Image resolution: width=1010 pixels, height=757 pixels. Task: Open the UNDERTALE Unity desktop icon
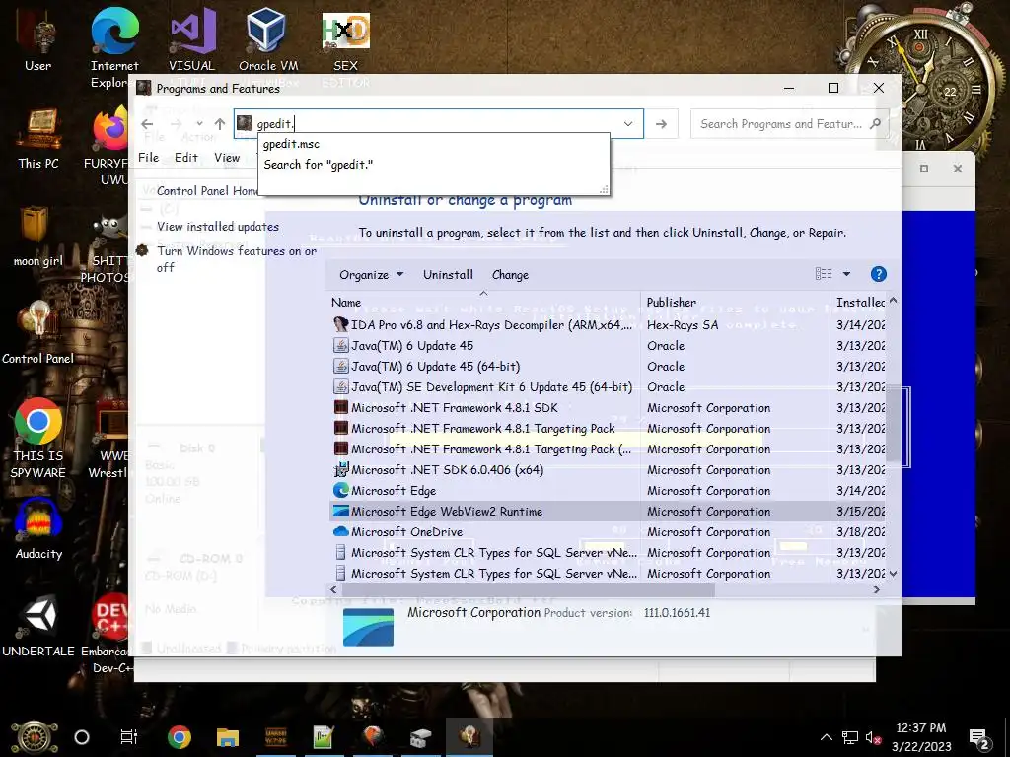38,626
